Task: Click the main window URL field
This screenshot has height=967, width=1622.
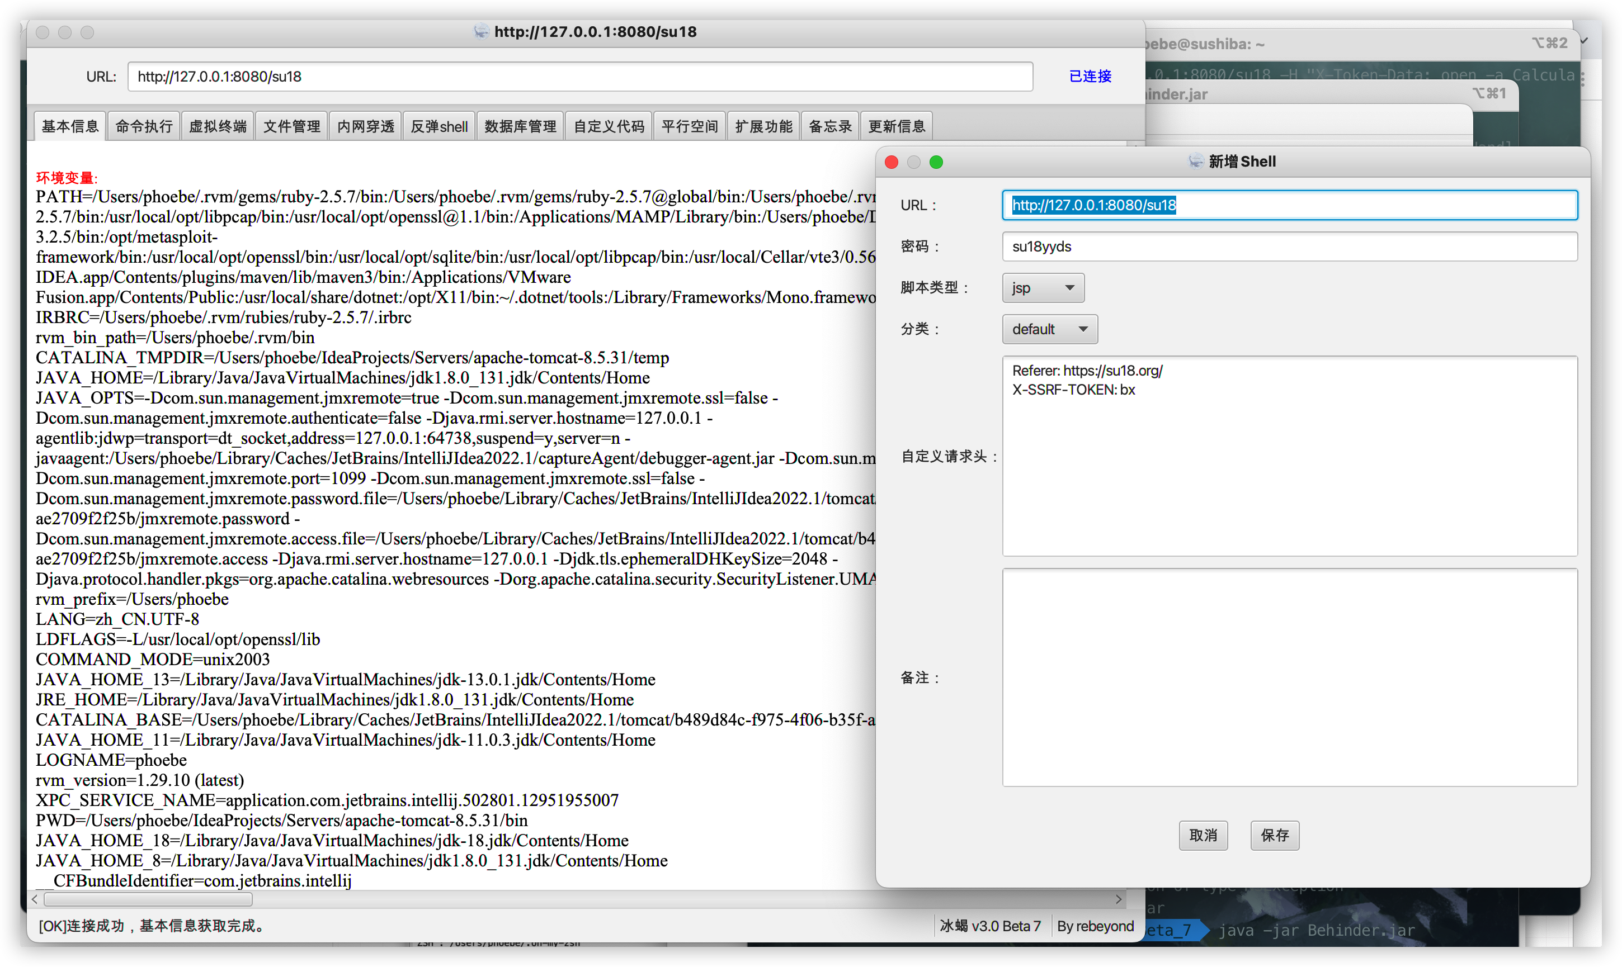Action: click(x=579, y=77)
